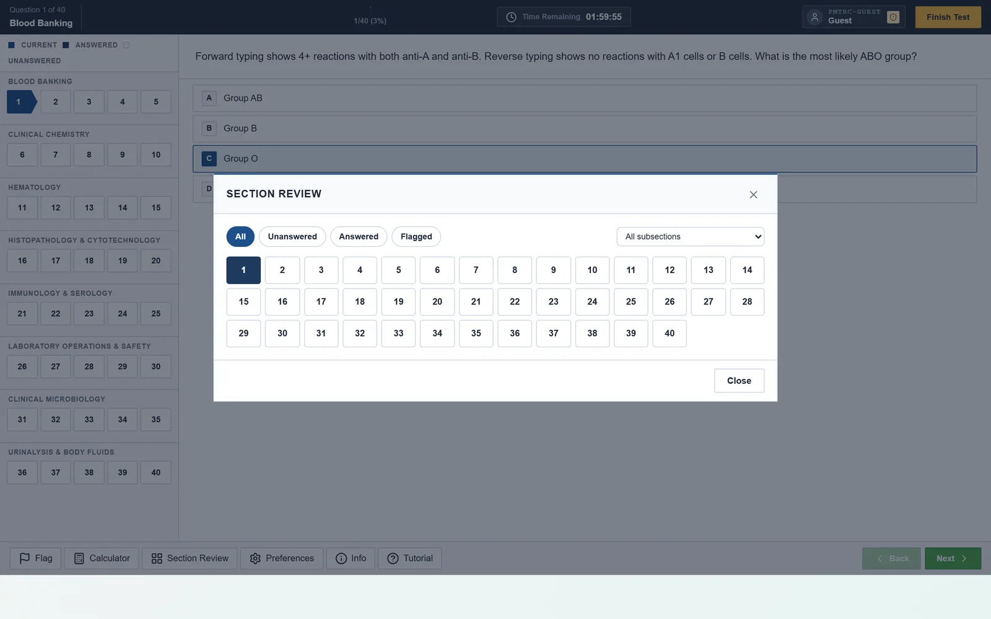Select answer option C Group O

coord(585,158)
